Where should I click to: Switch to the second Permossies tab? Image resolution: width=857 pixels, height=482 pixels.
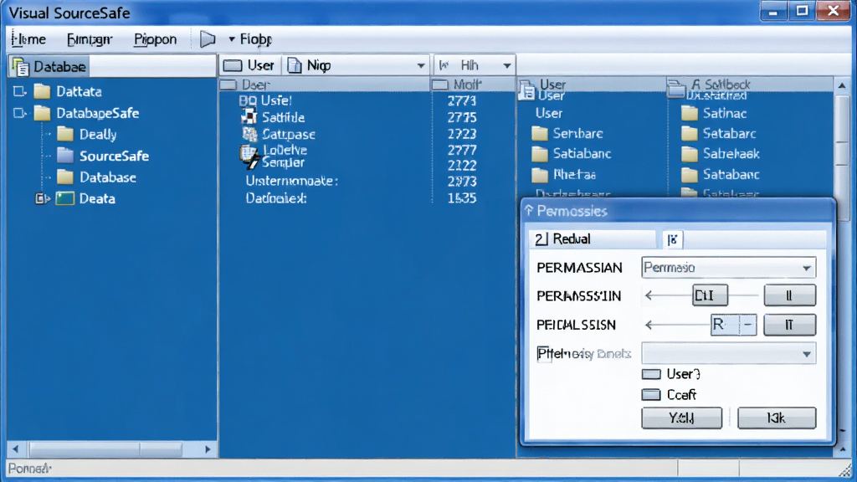(672, 239)
